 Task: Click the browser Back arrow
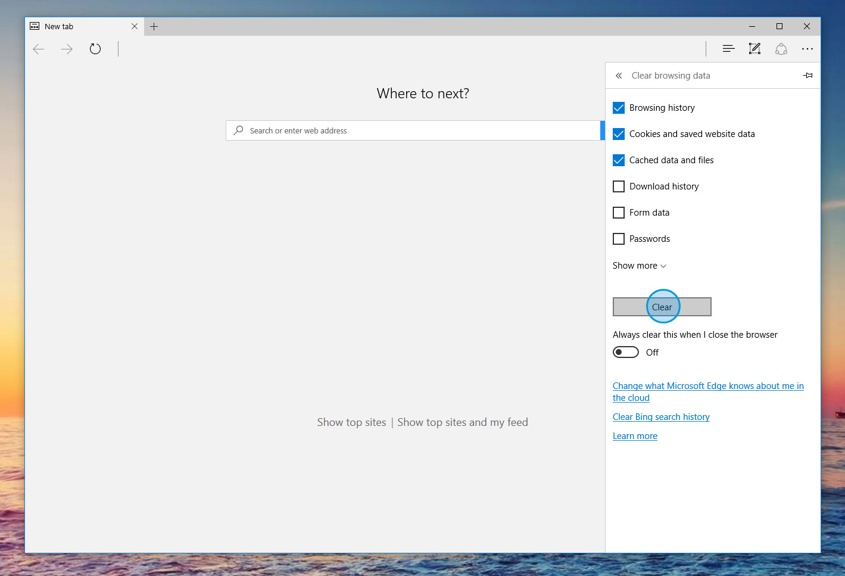[x=39, y=49]
